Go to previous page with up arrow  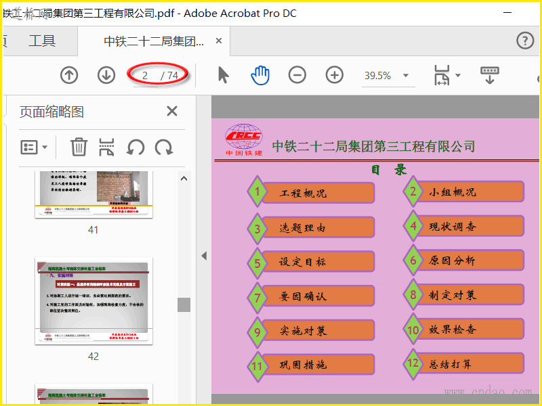69,75
